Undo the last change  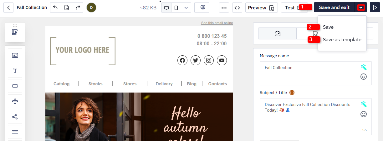coord(56,8)
